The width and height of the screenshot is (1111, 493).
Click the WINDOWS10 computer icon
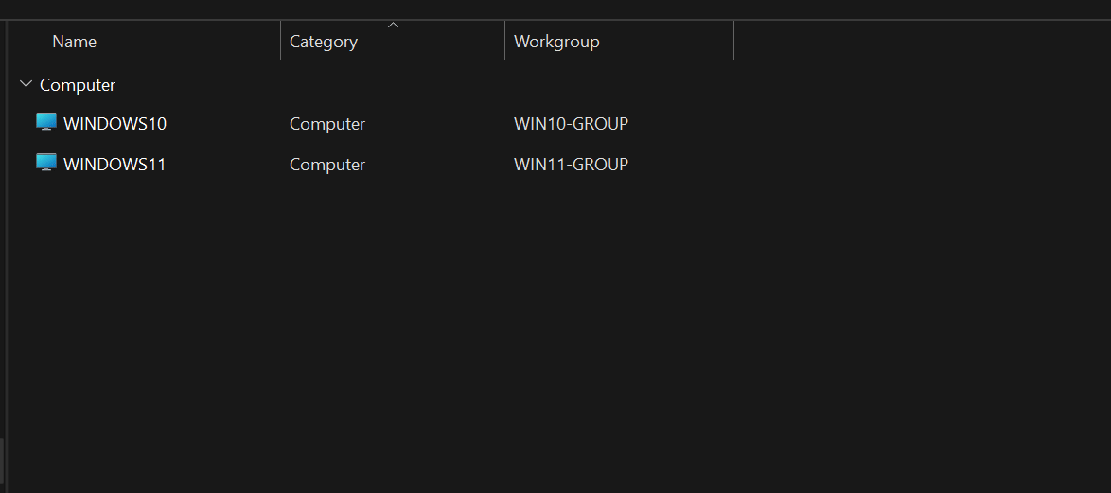pos(46,123)
